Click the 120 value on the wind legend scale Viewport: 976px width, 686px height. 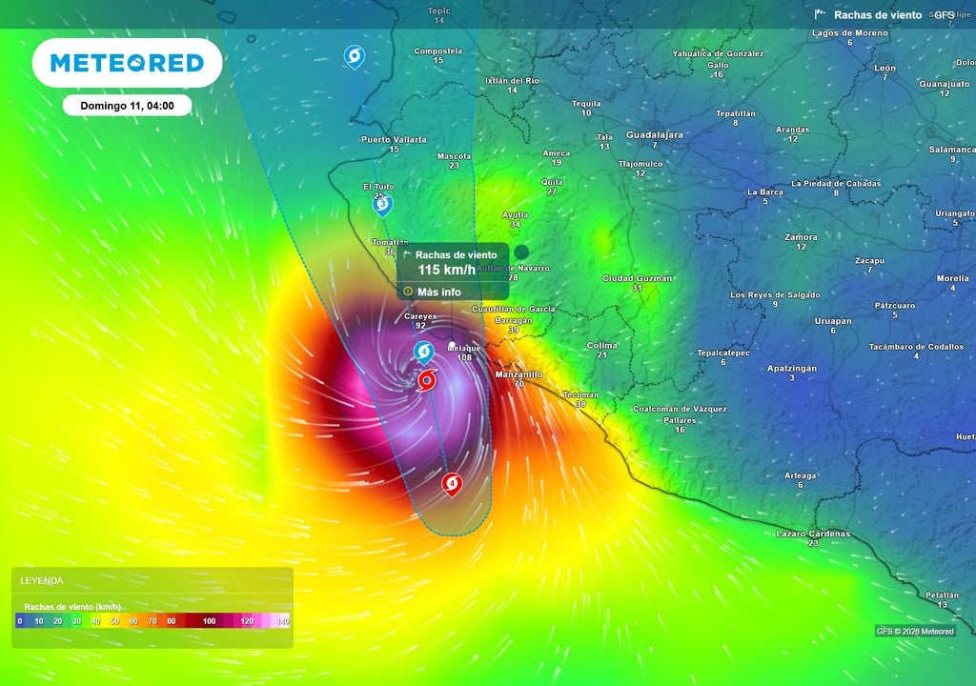click(247, 621)
